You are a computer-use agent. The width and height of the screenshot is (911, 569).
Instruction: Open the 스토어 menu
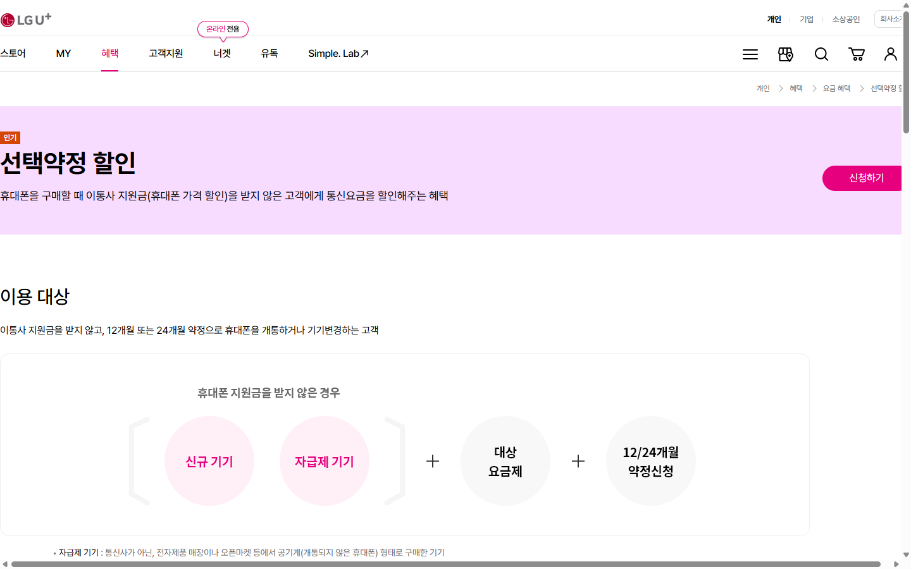click(x=13, y=54)
